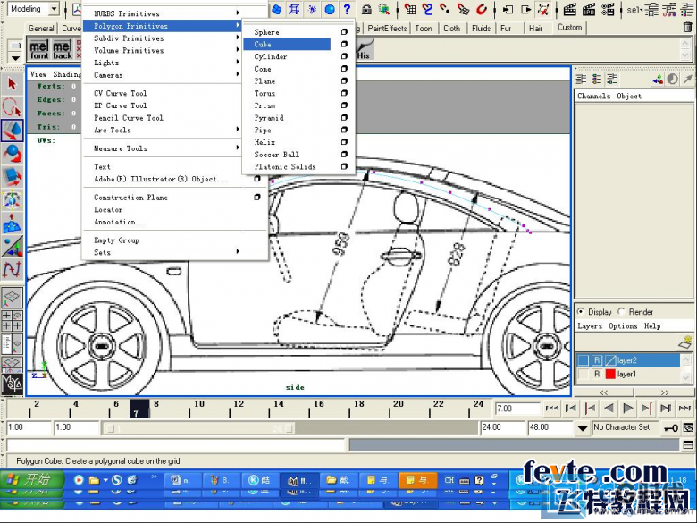Activate the Lasso select tool
The width and height of the screenshot is (697, 523).
point(12,106)
